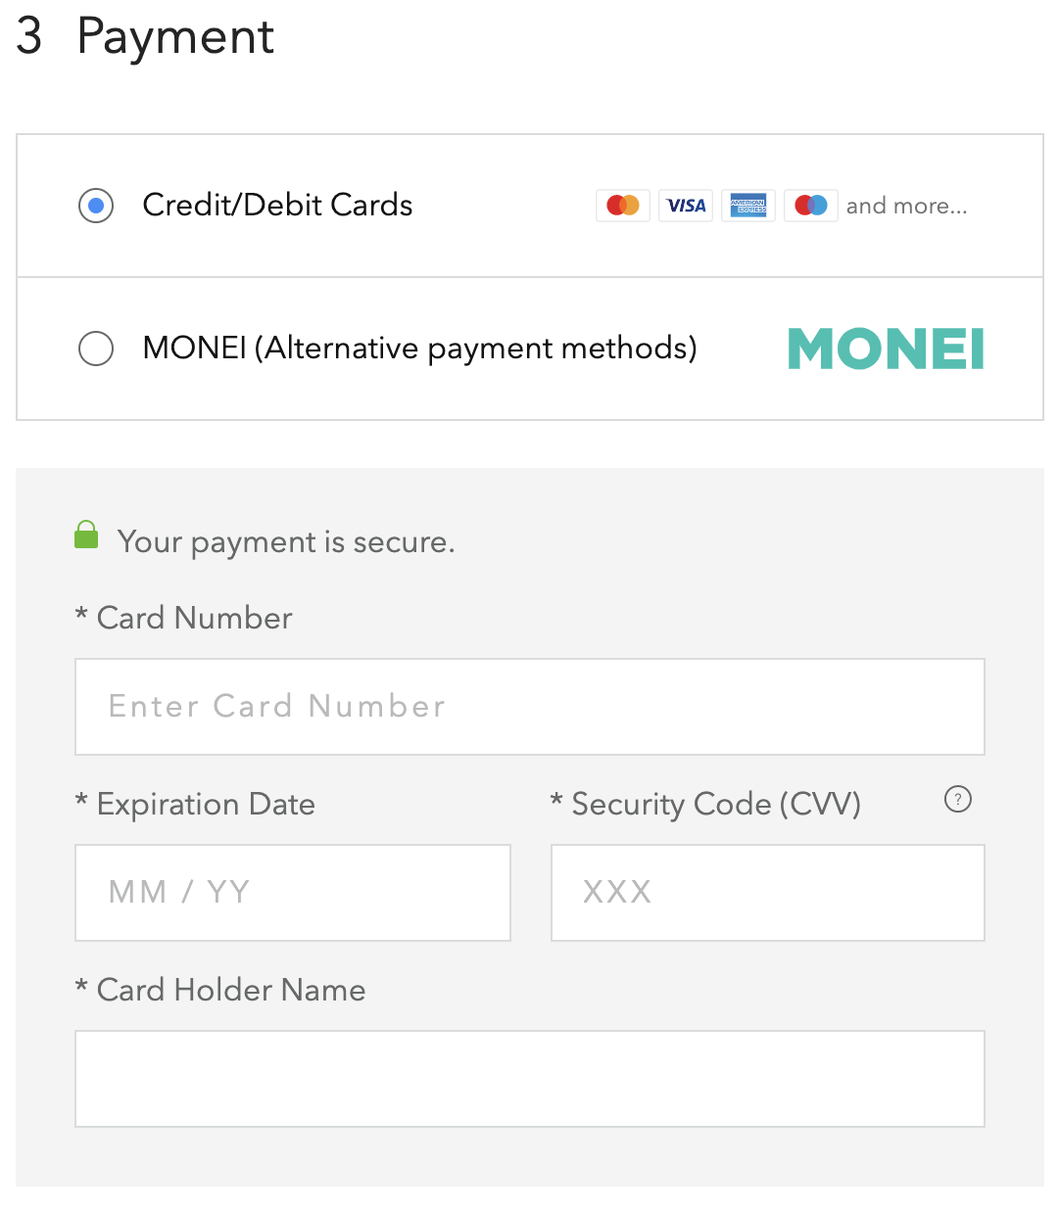Click the Credit/Debit Cards label
Screen dimensions: 1060x1210
click(277, 205)
